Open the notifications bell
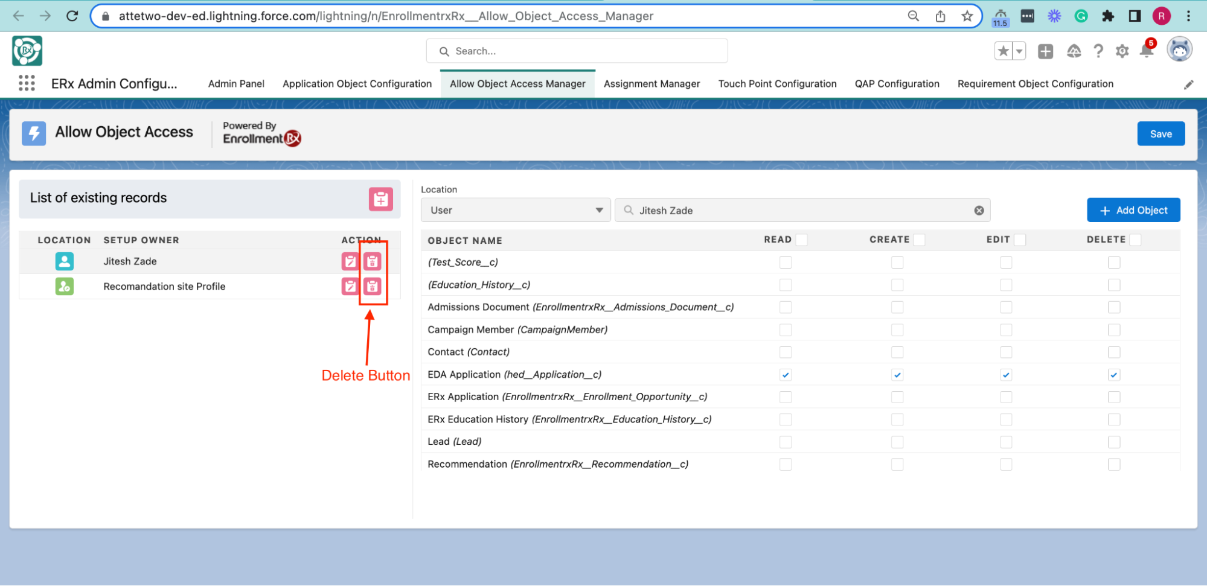1207x586 pixels. coord(1146,51)
